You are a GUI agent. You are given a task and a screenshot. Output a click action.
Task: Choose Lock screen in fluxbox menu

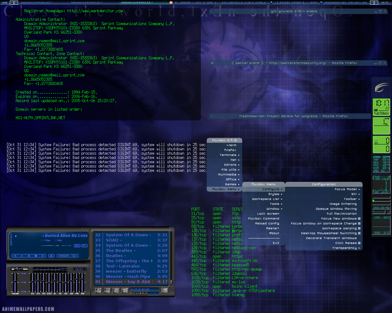point(264,214)
